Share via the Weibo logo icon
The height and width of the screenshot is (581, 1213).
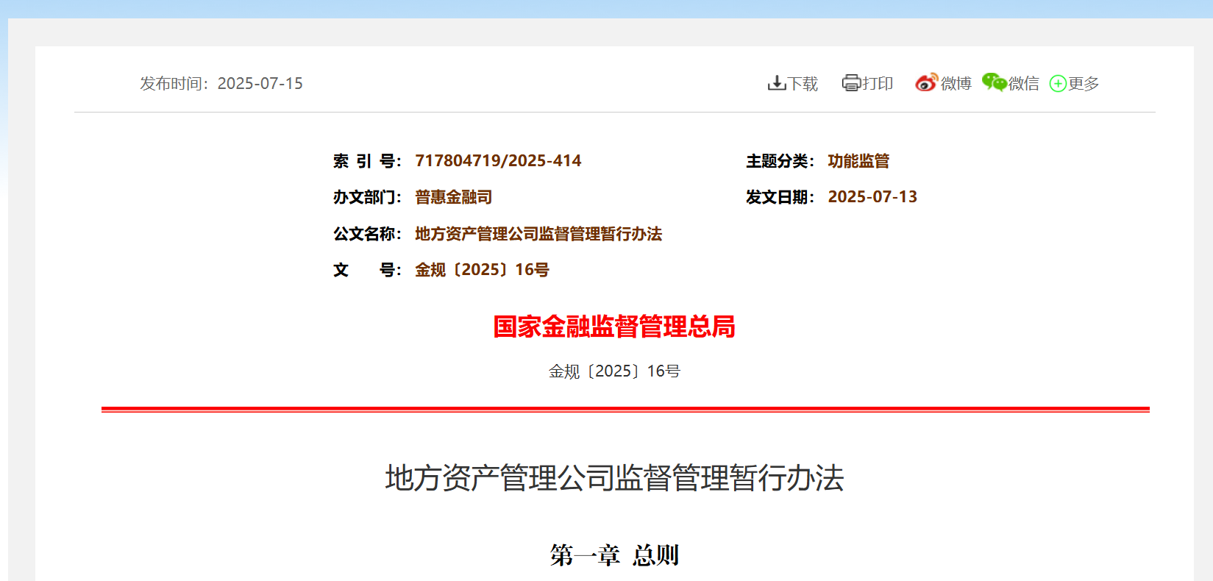pos(926,82)
